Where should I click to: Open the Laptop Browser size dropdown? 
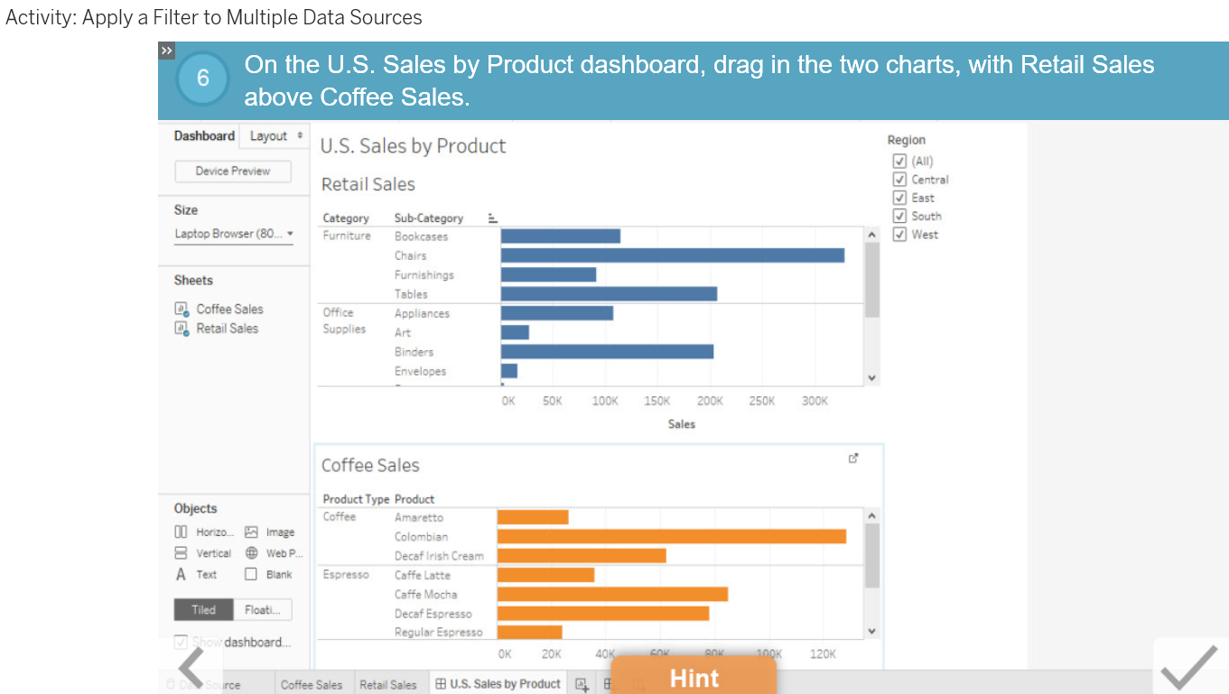(x=234, y=234)
